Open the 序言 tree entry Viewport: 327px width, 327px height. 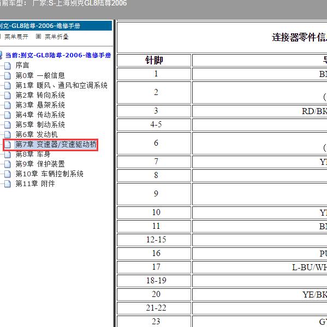(x=22, y=66)
